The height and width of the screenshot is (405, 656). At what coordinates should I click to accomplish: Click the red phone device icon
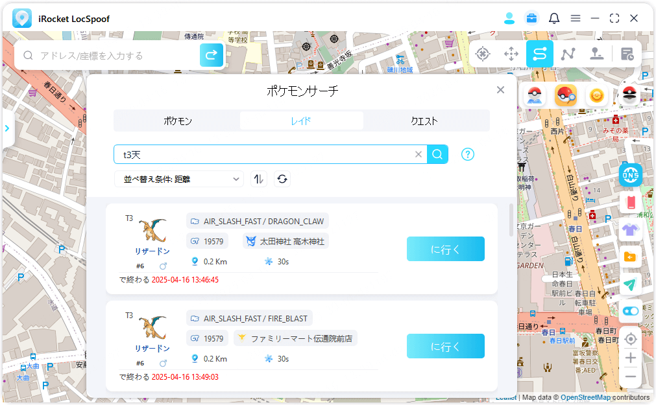[631, 202]
